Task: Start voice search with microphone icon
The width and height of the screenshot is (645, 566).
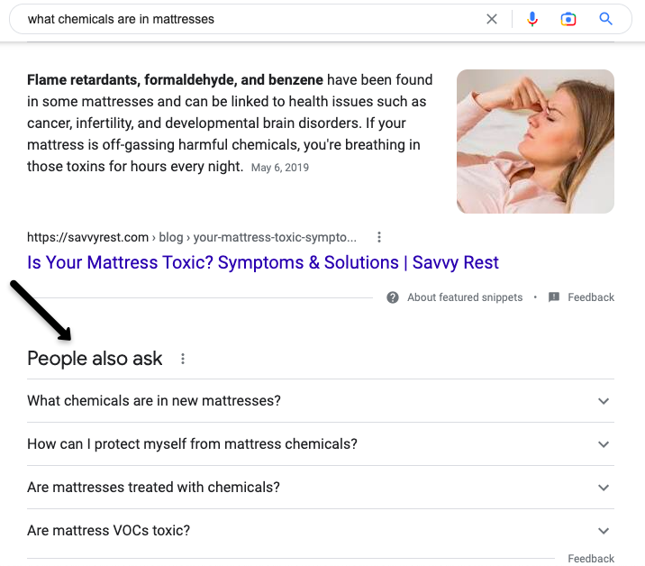Action: [532, 19]
